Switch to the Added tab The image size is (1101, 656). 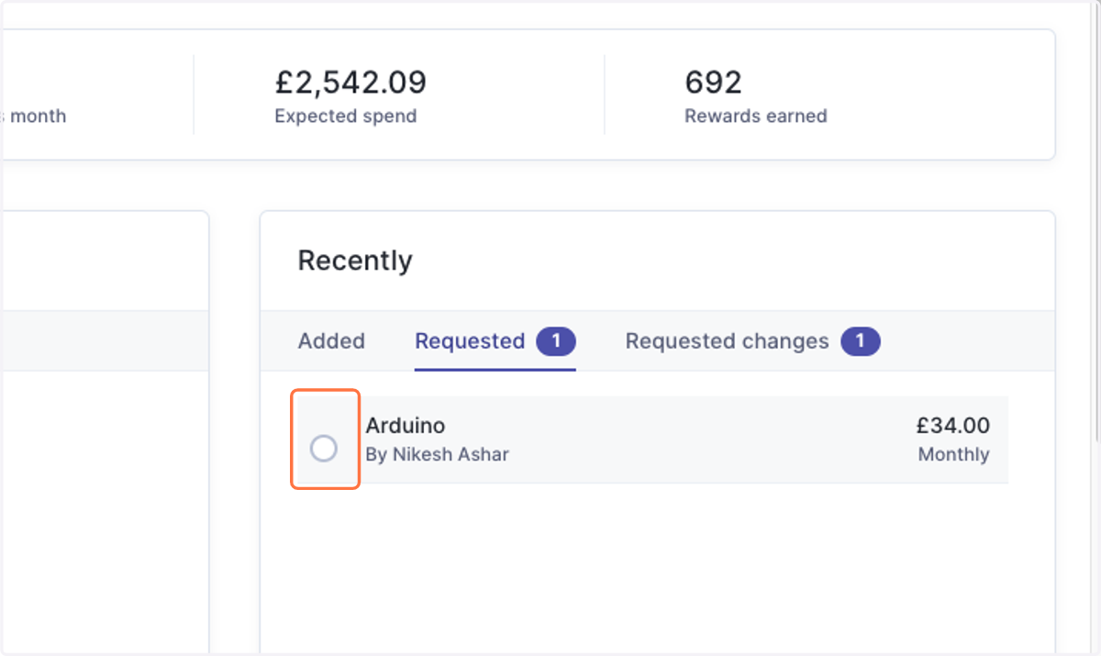tap(331, 341)
